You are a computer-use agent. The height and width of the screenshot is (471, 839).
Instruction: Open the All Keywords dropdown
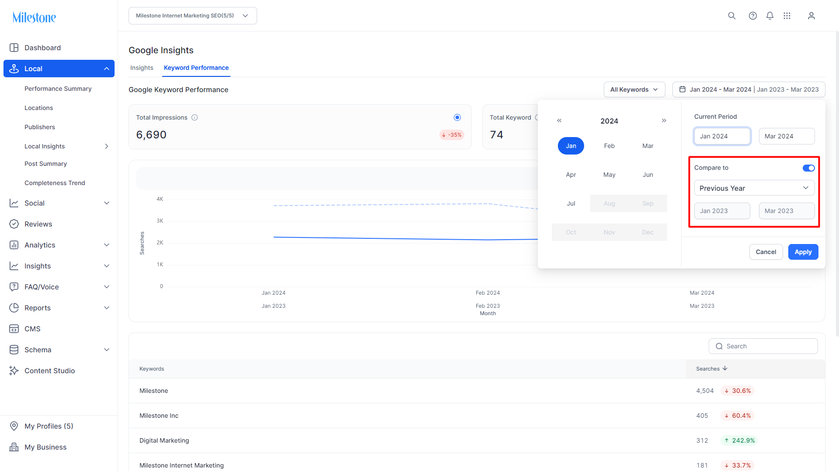634,89
